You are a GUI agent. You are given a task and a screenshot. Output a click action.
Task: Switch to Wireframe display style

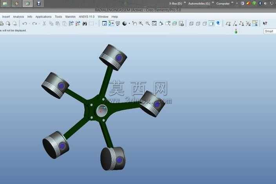point(191,24)
